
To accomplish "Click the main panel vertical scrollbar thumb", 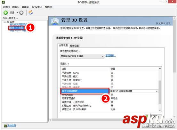I will pyautogui.click(x=174, y=46).
